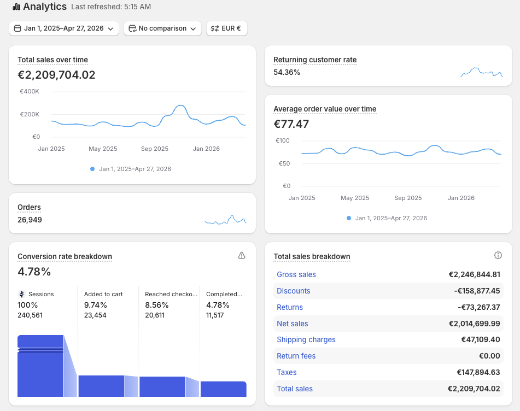
Task: Click the currency exchange icon
Action: [215, 28]
